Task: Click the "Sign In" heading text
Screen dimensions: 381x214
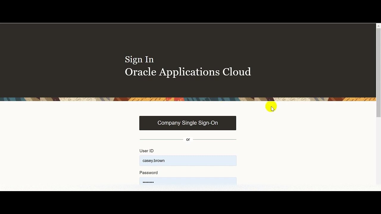Action: click(x=139, y=59)
